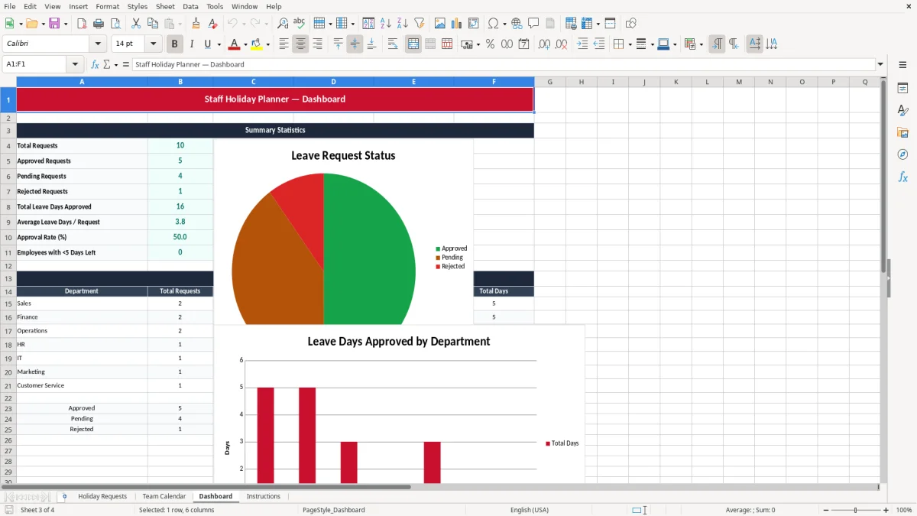
Task: Toggle Bold formatting
Action: pyautogui.click(x=174, y=44)
